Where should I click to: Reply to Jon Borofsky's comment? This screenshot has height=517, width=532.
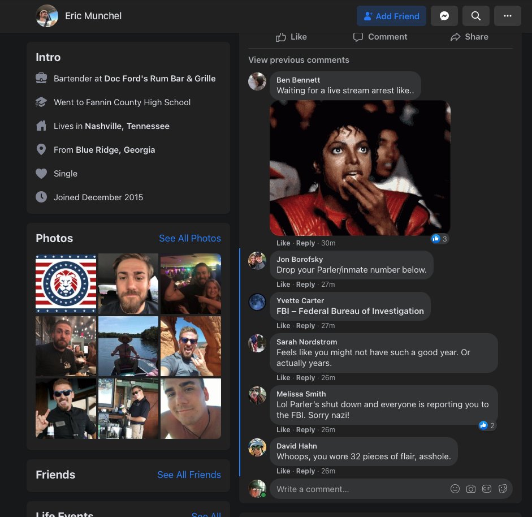pyautogui.click(x=305, y=285)
